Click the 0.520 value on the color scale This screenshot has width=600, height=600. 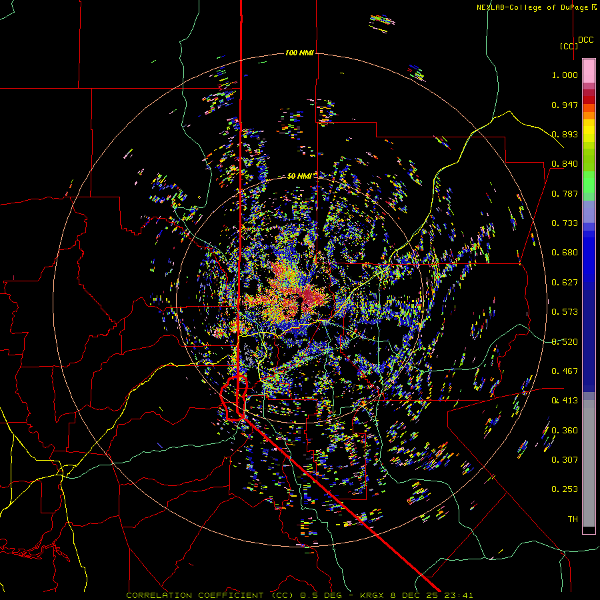[565, 342]
